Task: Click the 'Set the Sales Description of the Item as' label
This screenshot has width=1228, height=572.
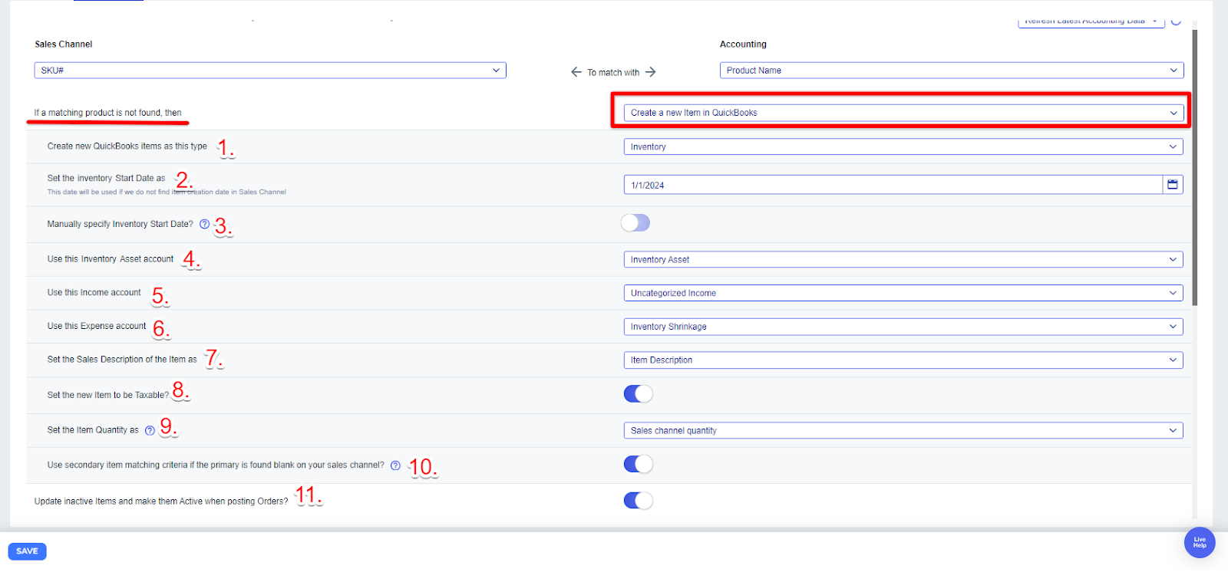Action: (x=122, y=360)
